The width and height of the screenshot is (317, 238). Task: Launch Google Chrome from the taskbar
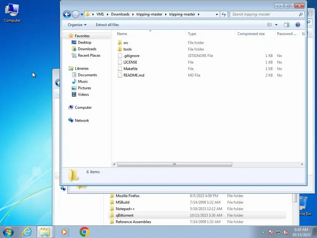pyautogui.click(x=84, y=232)
